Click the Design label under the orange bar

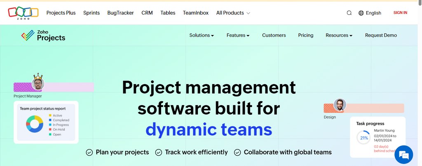pos(330,117)
